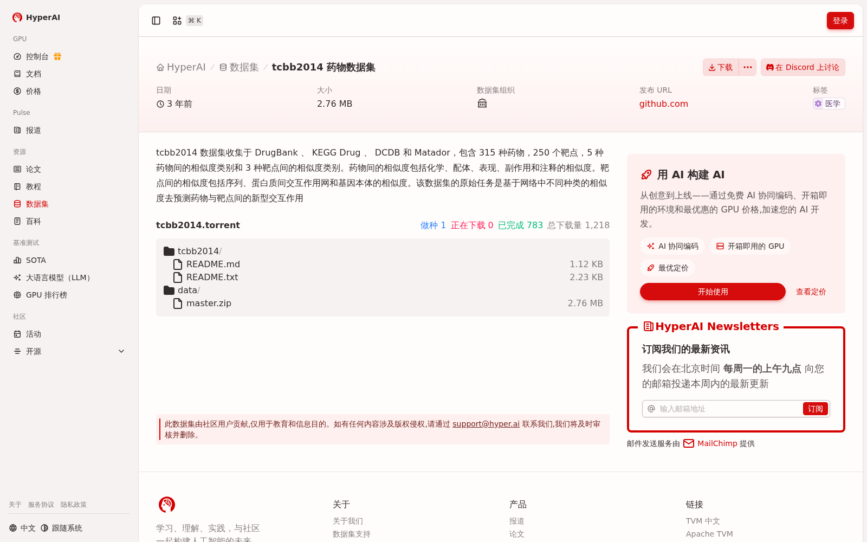Expand the 开源 sidebar chevron
The height and width of the screenshot is (542, 867).
121,351
